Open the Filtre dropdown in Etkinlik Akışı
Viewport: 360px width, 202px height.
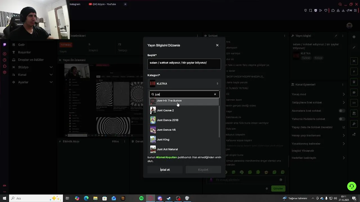point(115,141)
